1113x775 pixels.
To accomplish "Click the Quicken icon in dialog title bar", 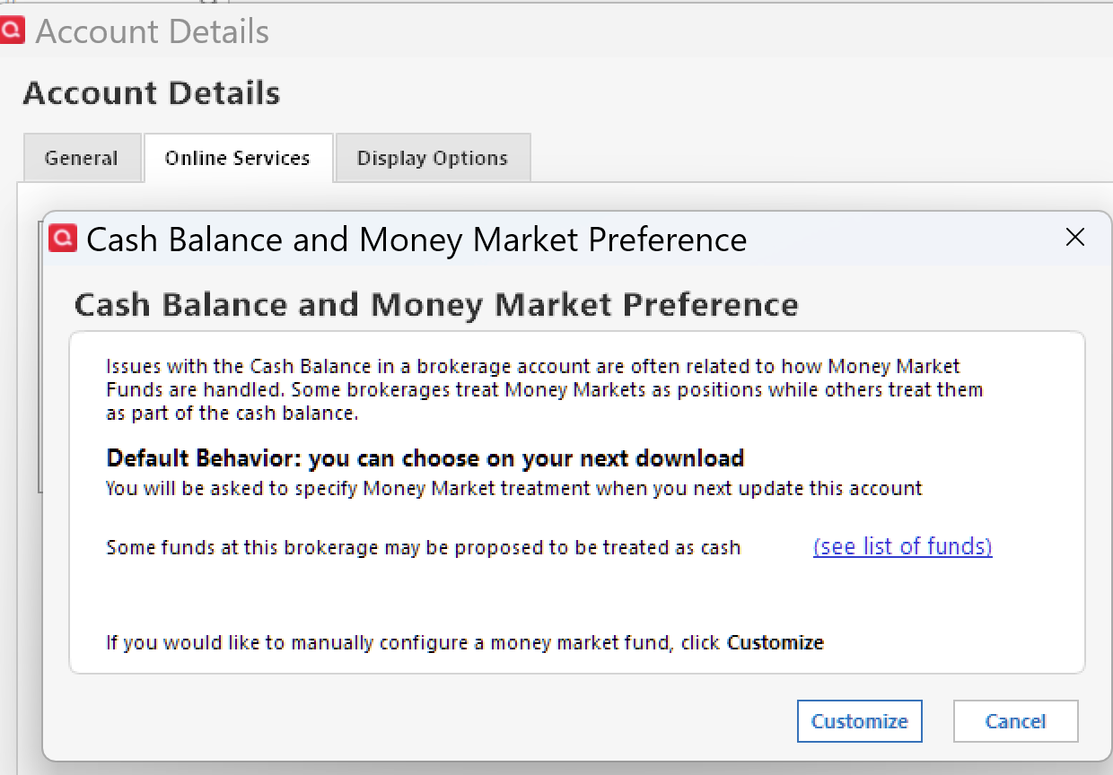I will [63, 238].
